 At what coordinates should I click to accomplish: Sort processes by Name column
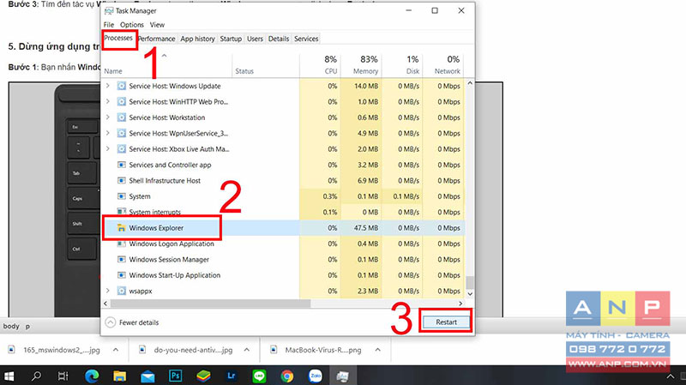[x=166, y=64]
